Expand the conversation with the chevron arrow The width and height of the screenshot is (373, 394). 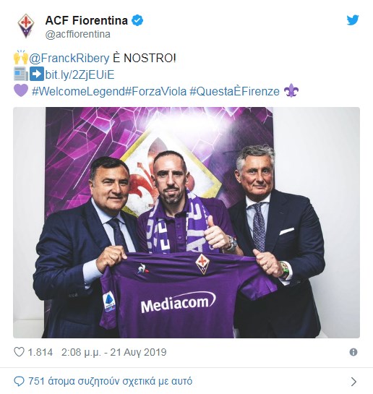[x=353, y=382]
